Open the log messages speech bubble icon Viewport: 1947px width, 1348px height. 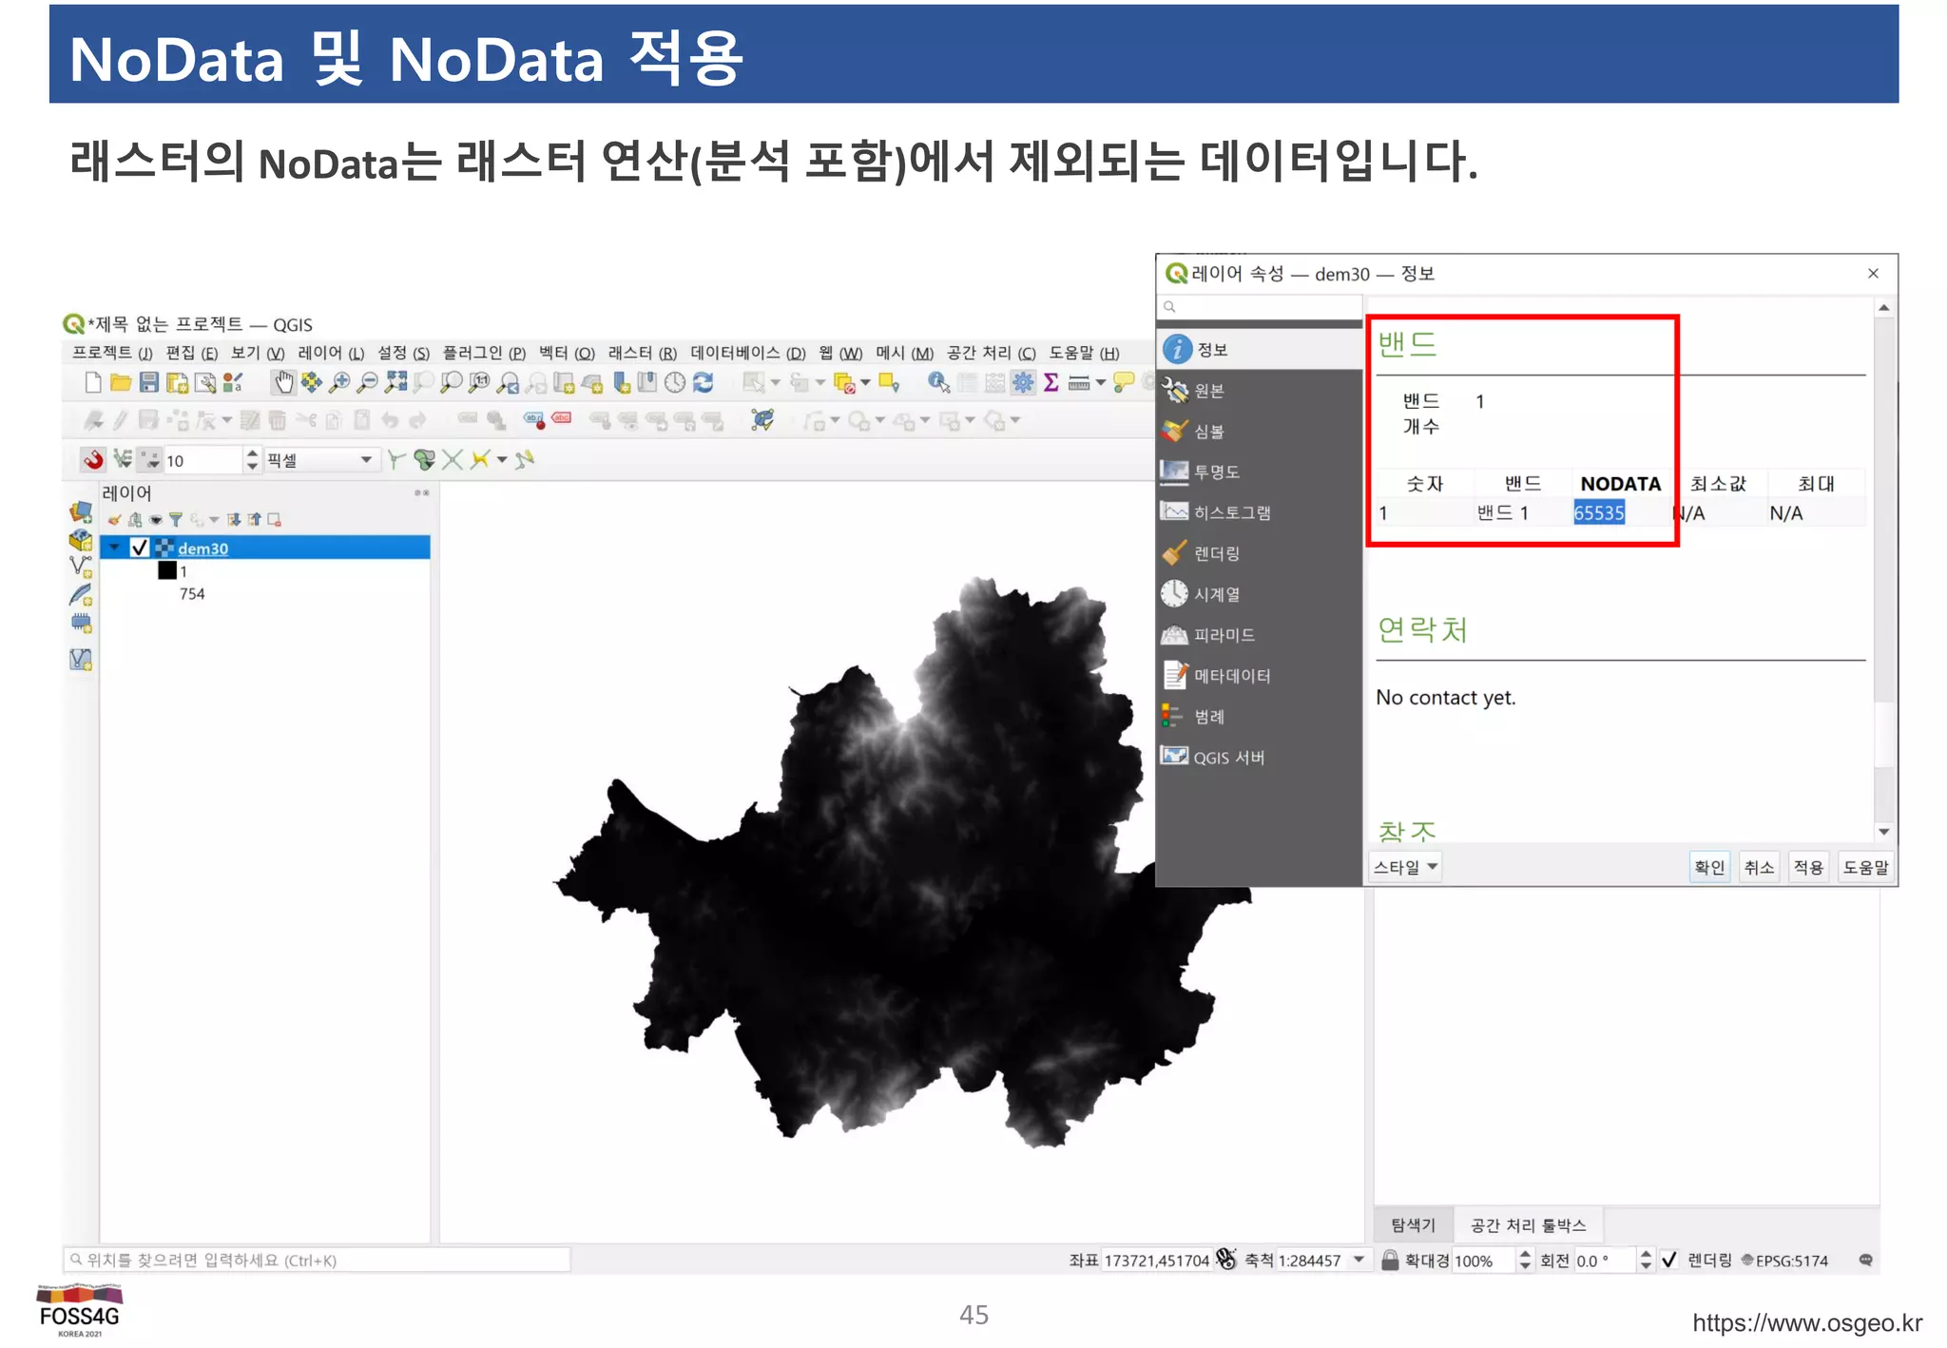[x=1866, y=1261]
